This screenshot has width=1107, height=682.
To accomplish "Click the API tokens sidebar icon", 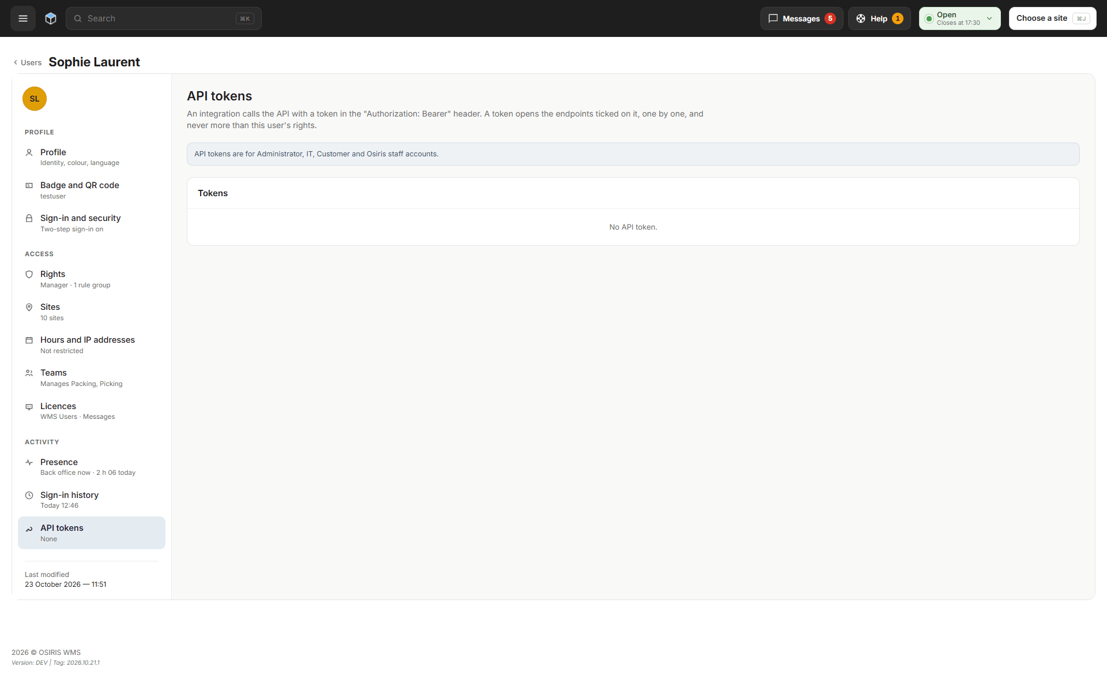I will 29,529.
